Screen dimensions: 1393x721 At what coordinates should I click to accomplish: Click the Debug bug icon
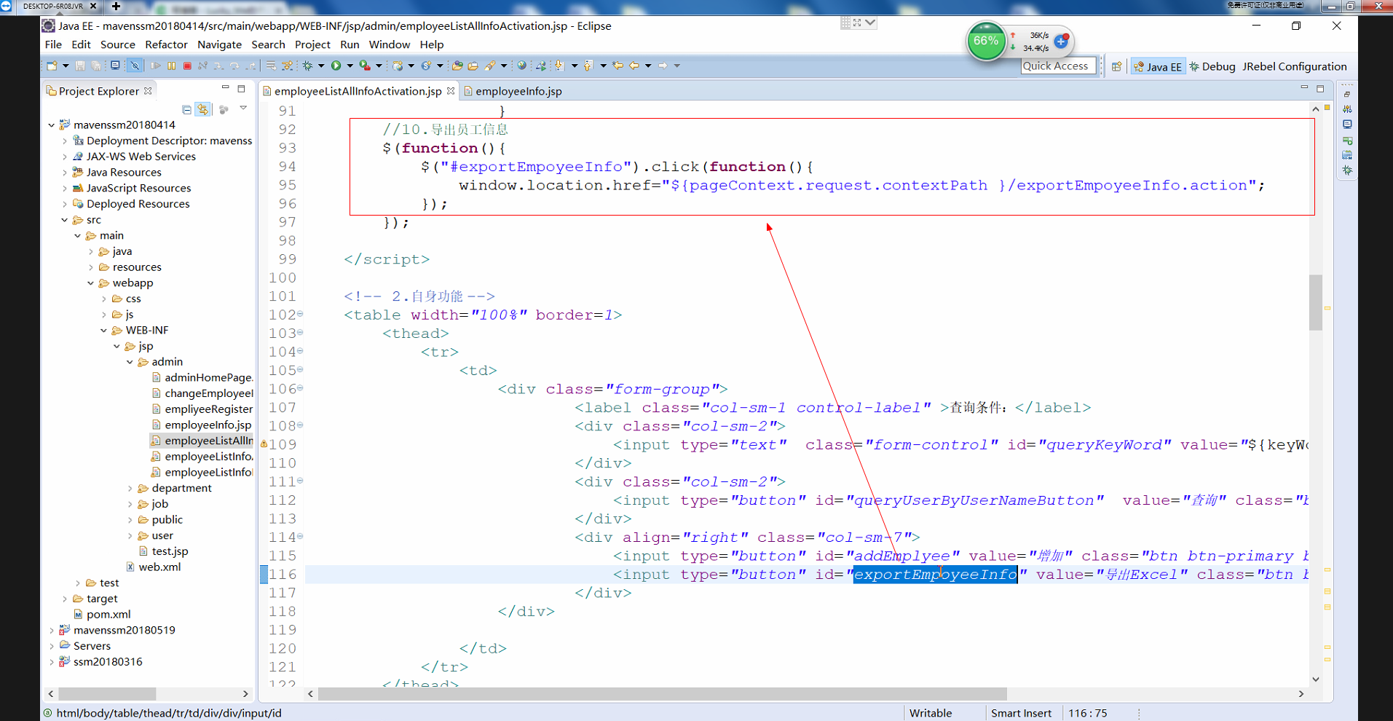[307, 66]
